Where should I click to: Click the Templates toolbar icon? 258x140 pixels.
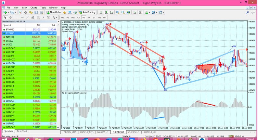[160, 12]
